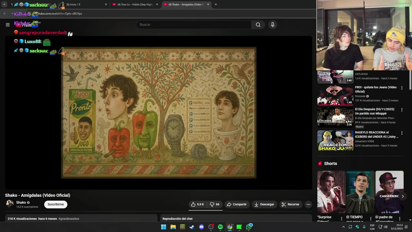
Task: Close the Inicio / X tab
Action: click(106, 5)
